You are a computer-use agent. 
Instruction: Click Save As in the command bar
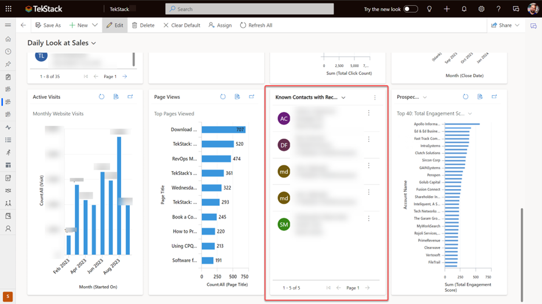pos(48,25)
